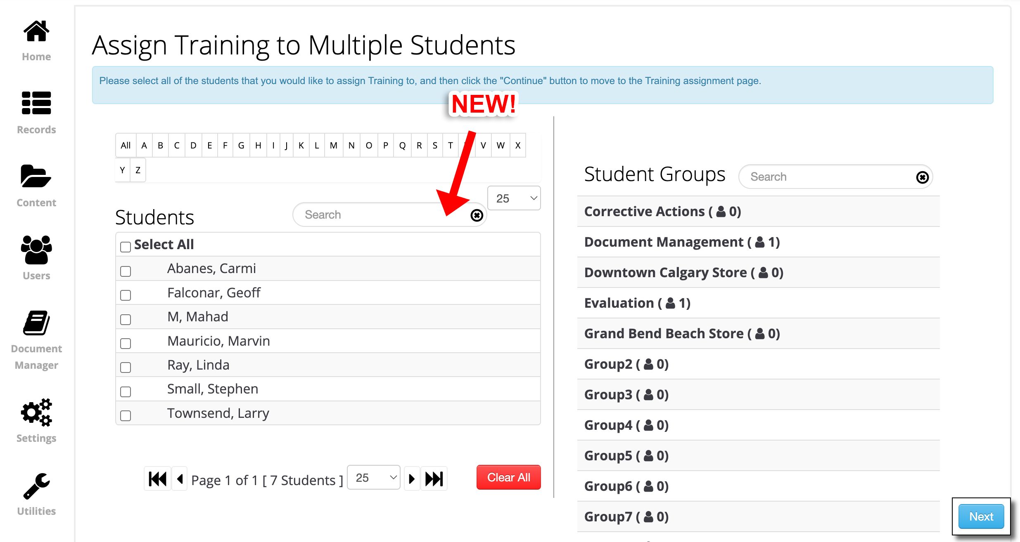The image size is (1020, 542).
Task: Go to Users section icon
Action: click(x=36, y=250)
